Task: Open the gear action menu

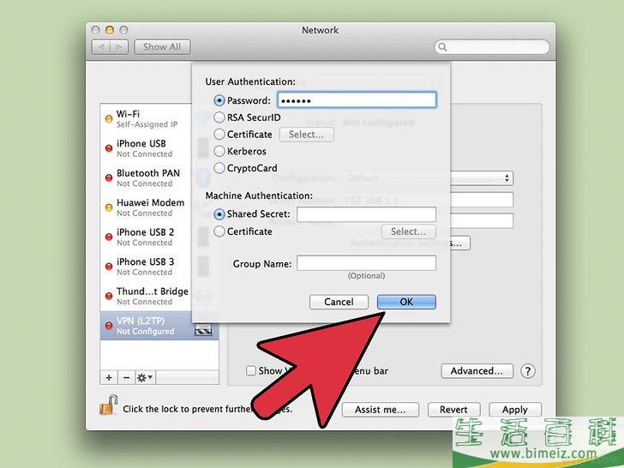Action: click(x=144, y=377)
